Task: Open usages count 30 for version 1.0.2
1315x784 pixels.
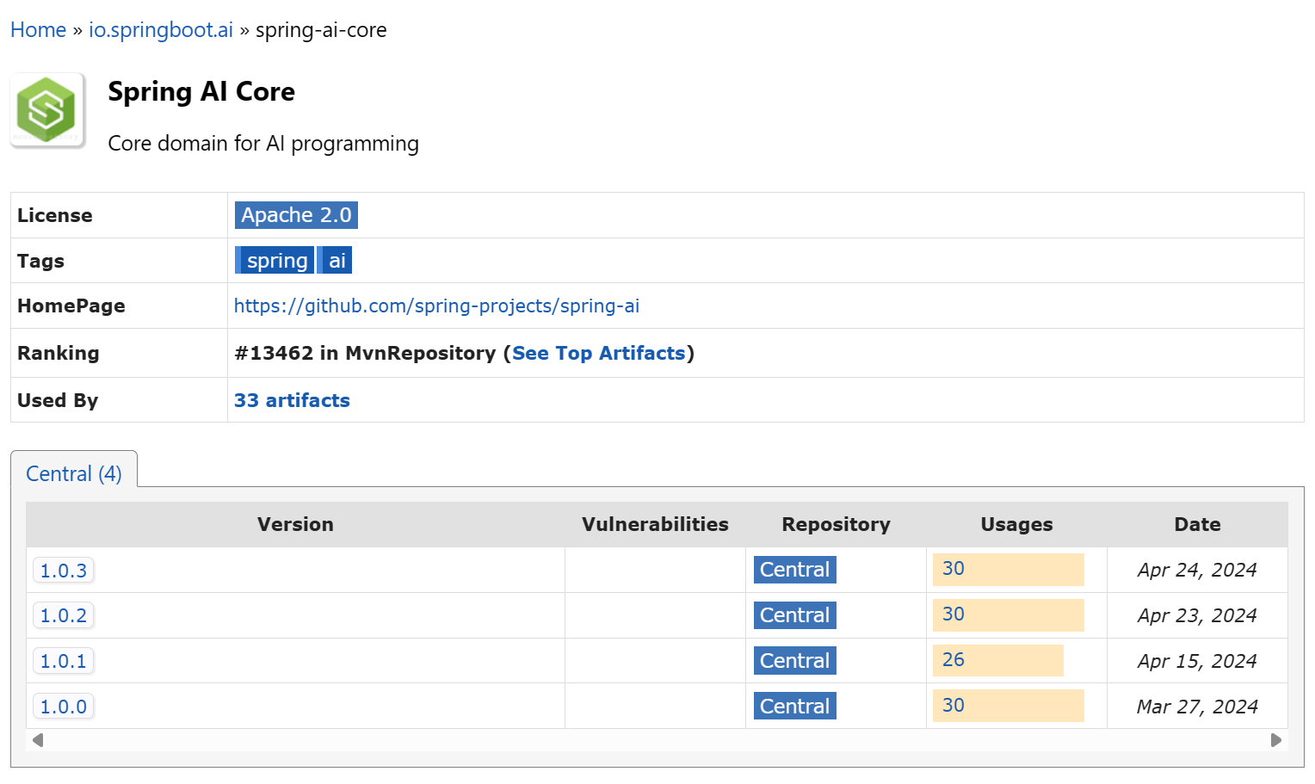Action: pos(954,614)
